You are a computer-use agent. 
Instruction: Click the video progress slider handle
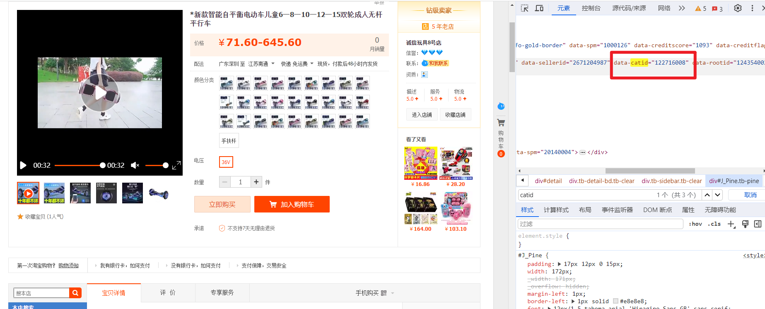click(102, 165)
